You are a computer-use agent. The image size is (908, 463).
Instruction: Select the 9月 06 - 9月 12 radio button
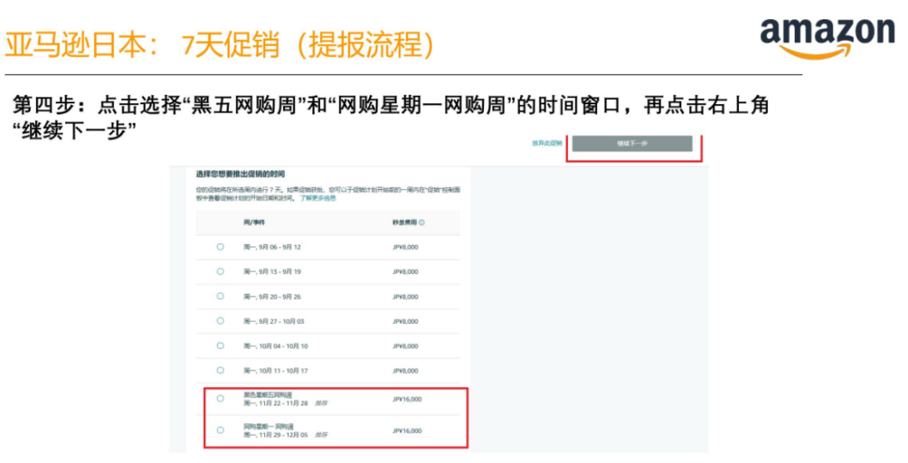click(220, 246)
